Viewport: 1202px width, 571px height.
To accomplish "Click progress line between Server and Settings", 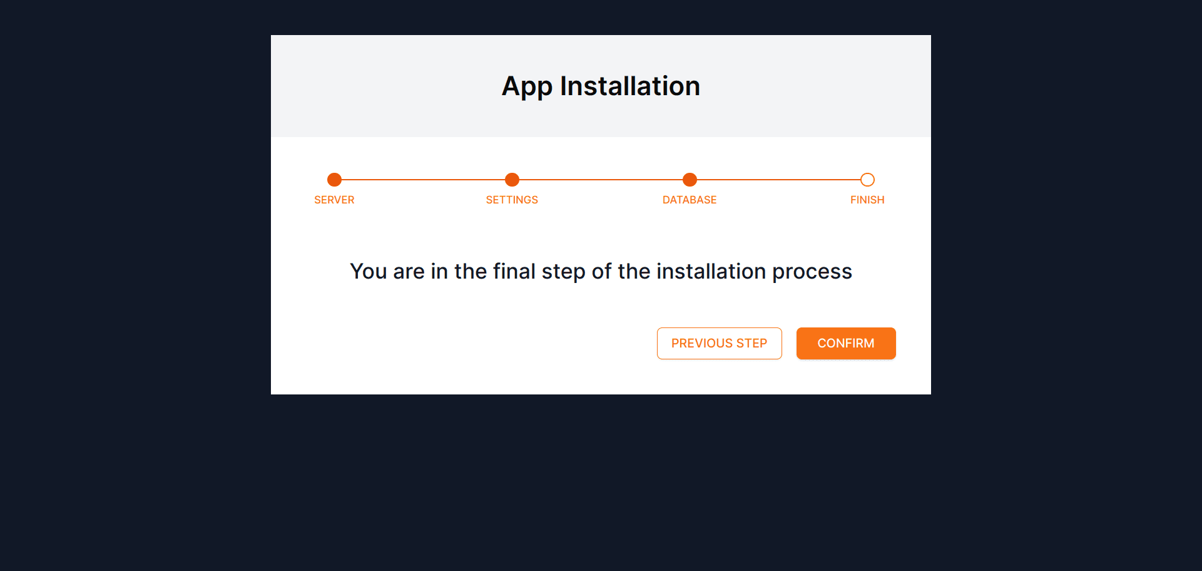I will (x=423, y=180).
